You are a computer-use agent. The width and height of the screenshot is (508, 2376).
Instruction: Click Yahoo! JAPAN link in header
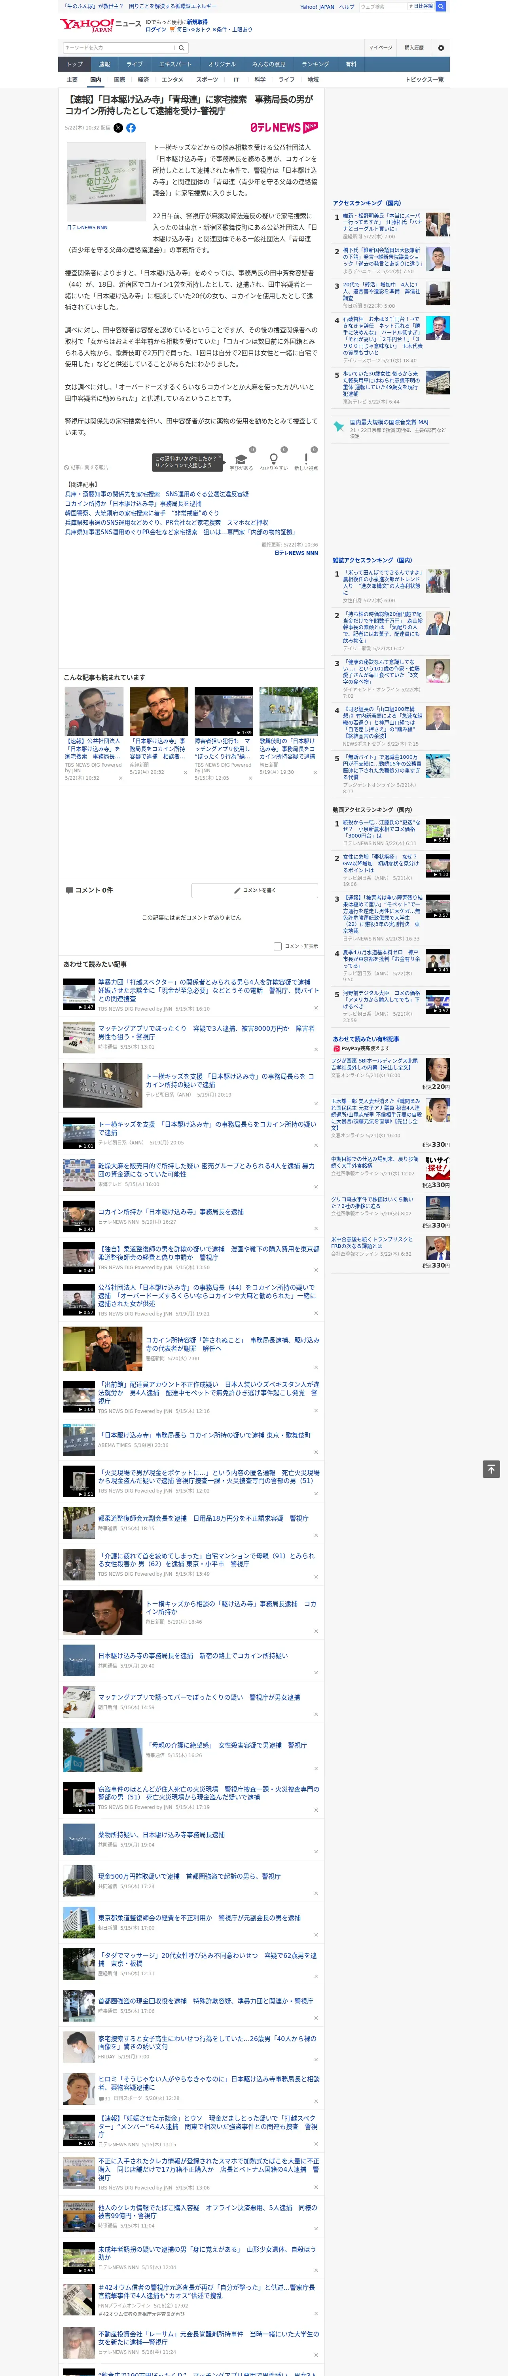(317, 6)
